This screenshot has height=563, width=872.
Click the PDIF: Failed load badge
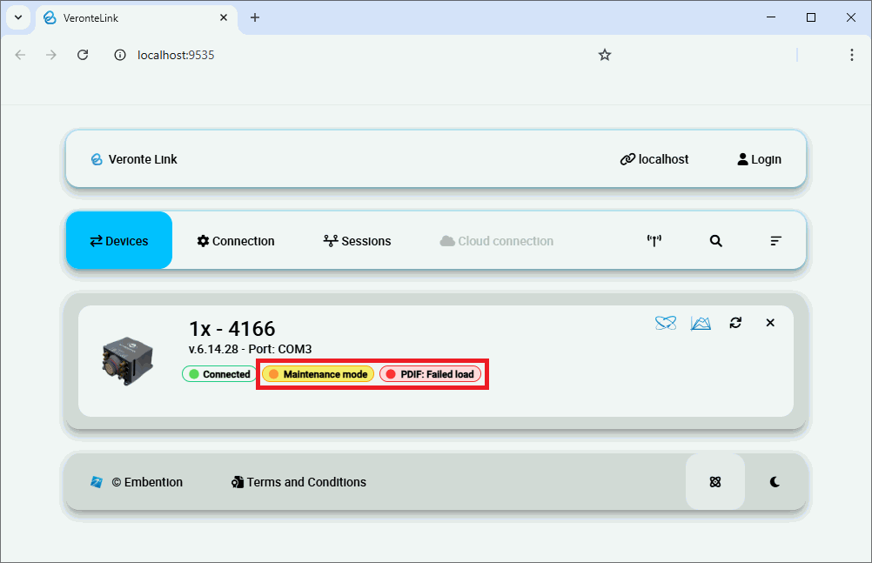pos(430,374)
